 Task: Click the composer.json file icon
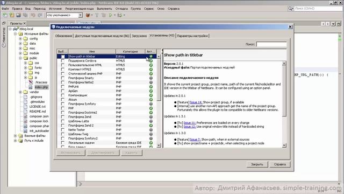coord(26,116)
